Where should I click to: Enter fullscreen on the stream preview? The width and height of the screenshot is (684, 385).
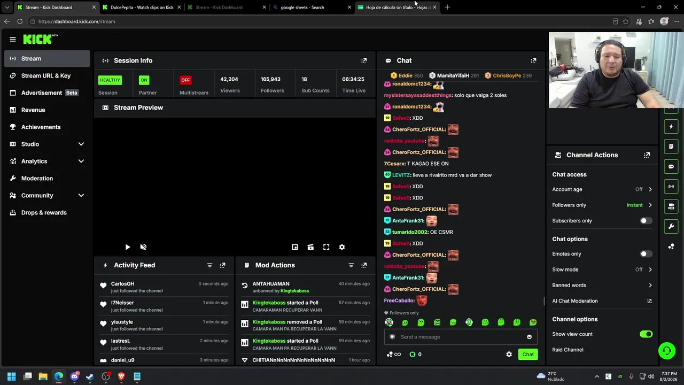(x=326, y=247)
